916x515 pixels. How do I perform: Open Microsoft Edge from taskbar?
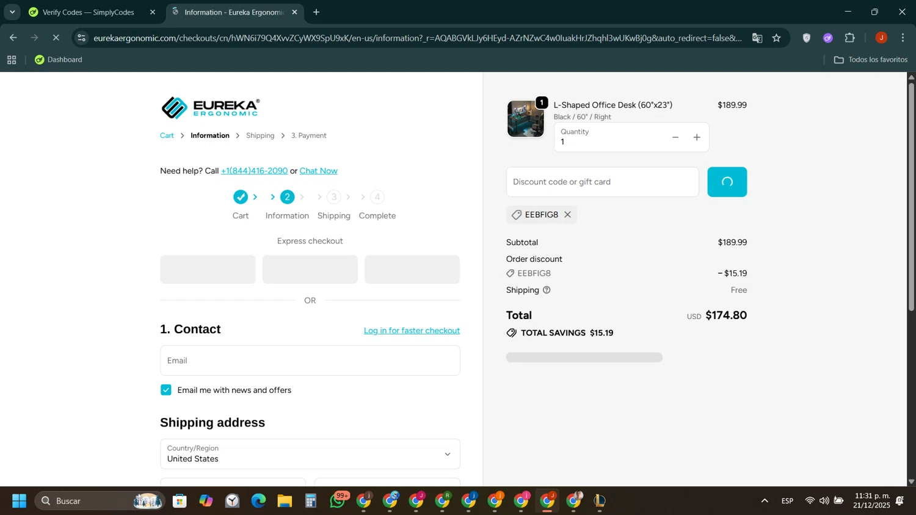point(258,501)
